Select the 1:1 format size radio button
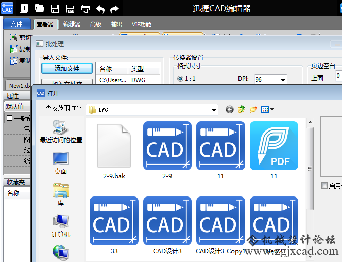 (180, 79)
